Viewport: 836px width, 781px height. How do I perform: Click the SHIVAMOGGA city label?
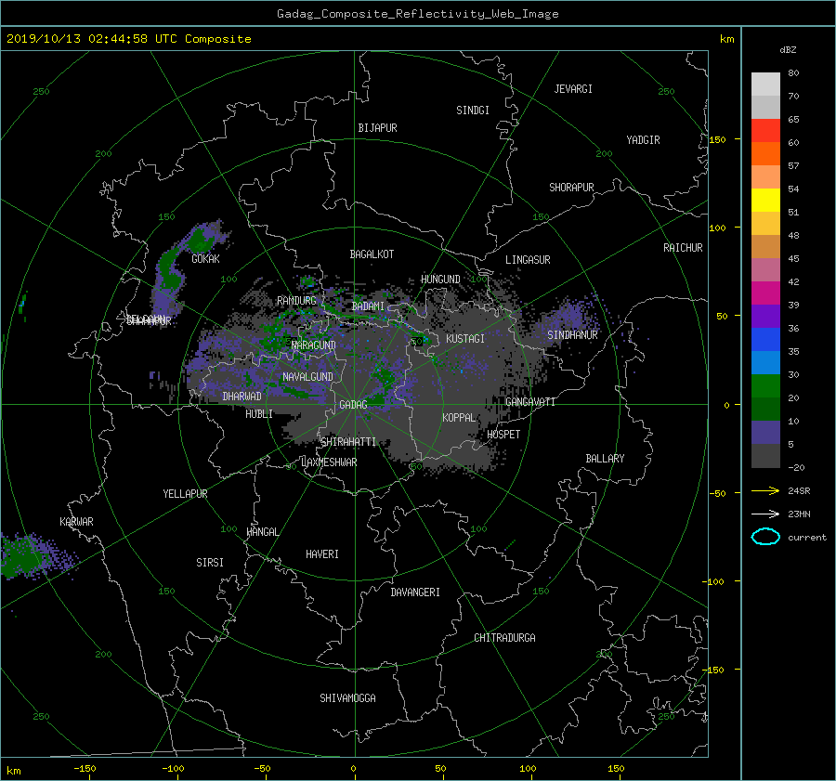point(347,697)
